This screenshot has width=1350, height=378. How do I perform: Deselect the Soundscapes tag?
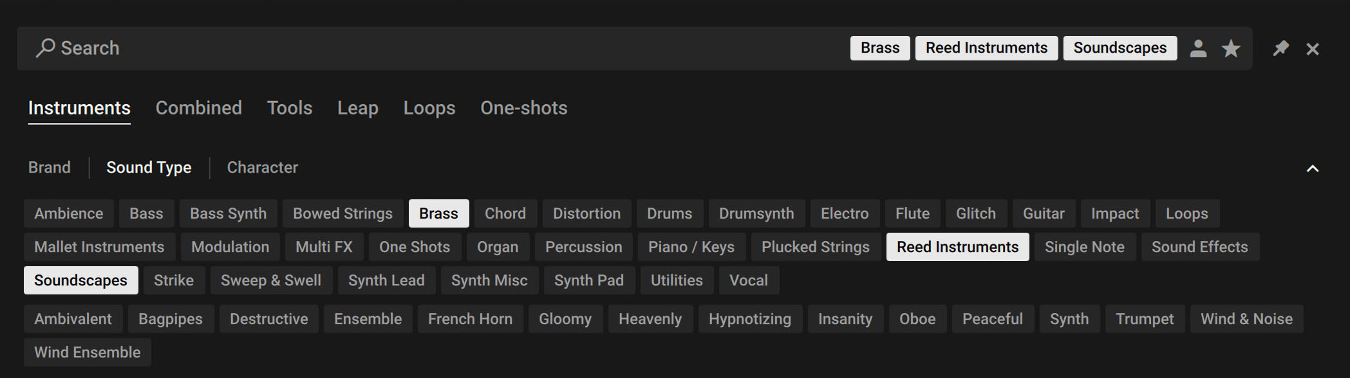click(x=80, y=280)
